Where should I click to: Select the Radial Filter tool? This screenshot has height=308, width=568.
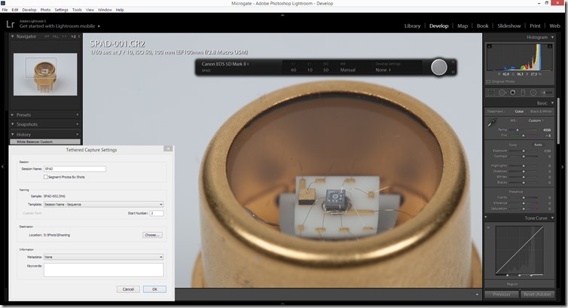click(x=533, y=93)
